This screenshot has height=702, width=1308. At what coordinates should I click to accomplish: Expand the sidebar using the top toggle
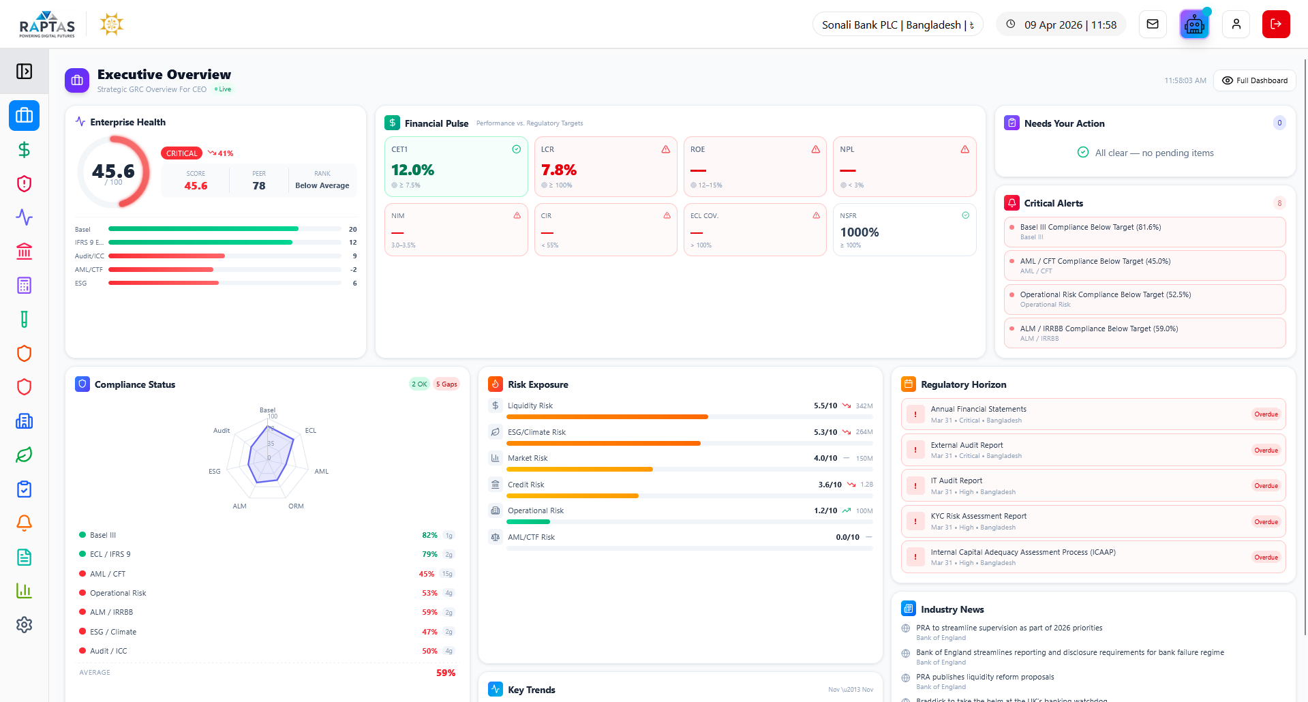[x=24, y=71]
